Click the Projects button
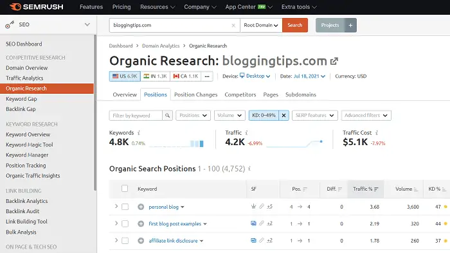The image size is (450, 253). click(x=330, y=25)
